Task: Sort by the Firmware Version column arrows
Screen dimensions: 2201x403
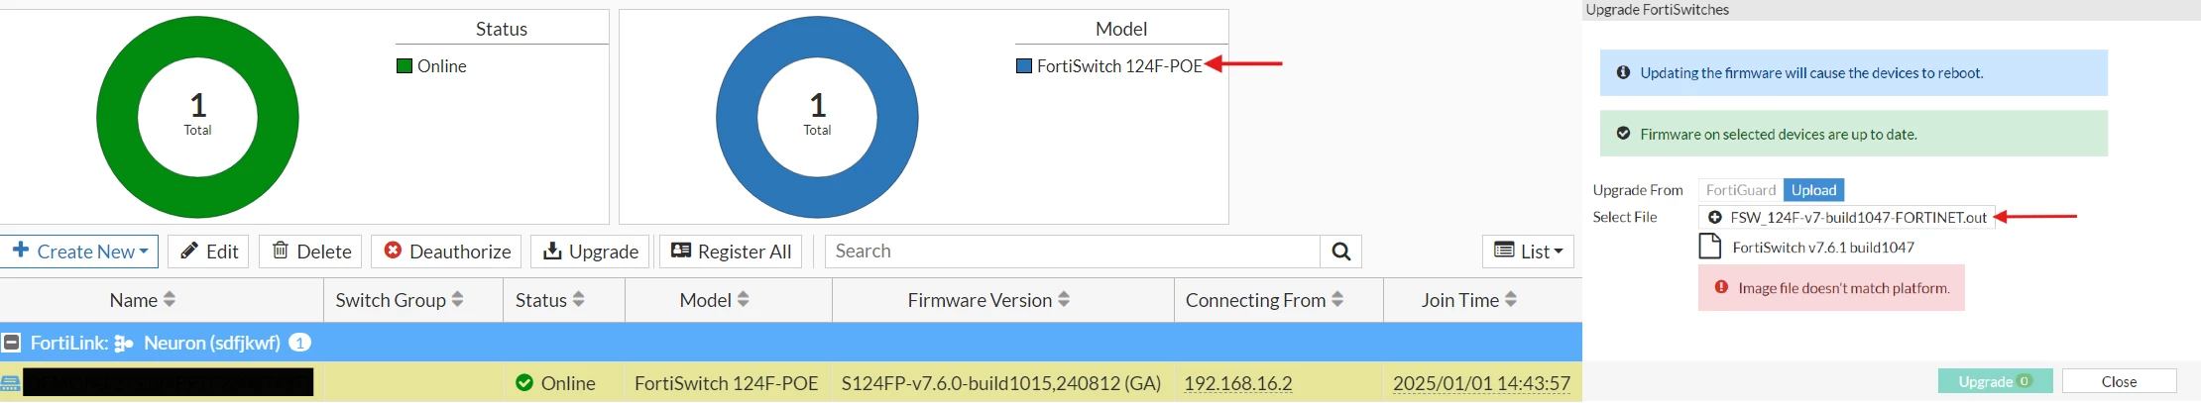Action: point(1064,299)
